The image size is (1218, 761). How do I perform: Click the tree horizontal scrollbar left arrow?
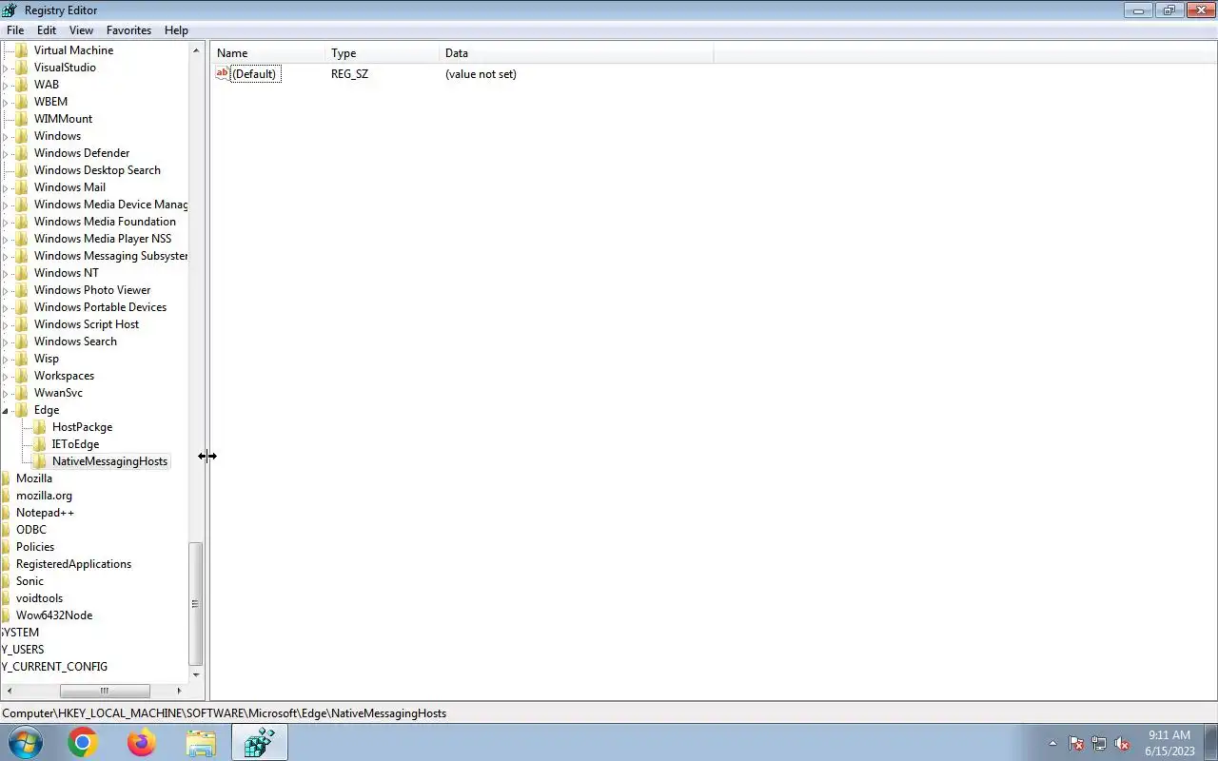tap(8, 691)
